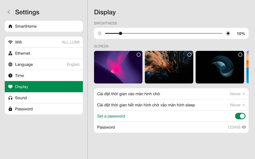
Task: Click the Ethernet network icon
Action: click(x=10, y=53)
